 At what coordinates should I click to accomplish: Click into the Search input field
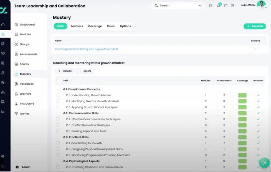[x=178, y=6]
